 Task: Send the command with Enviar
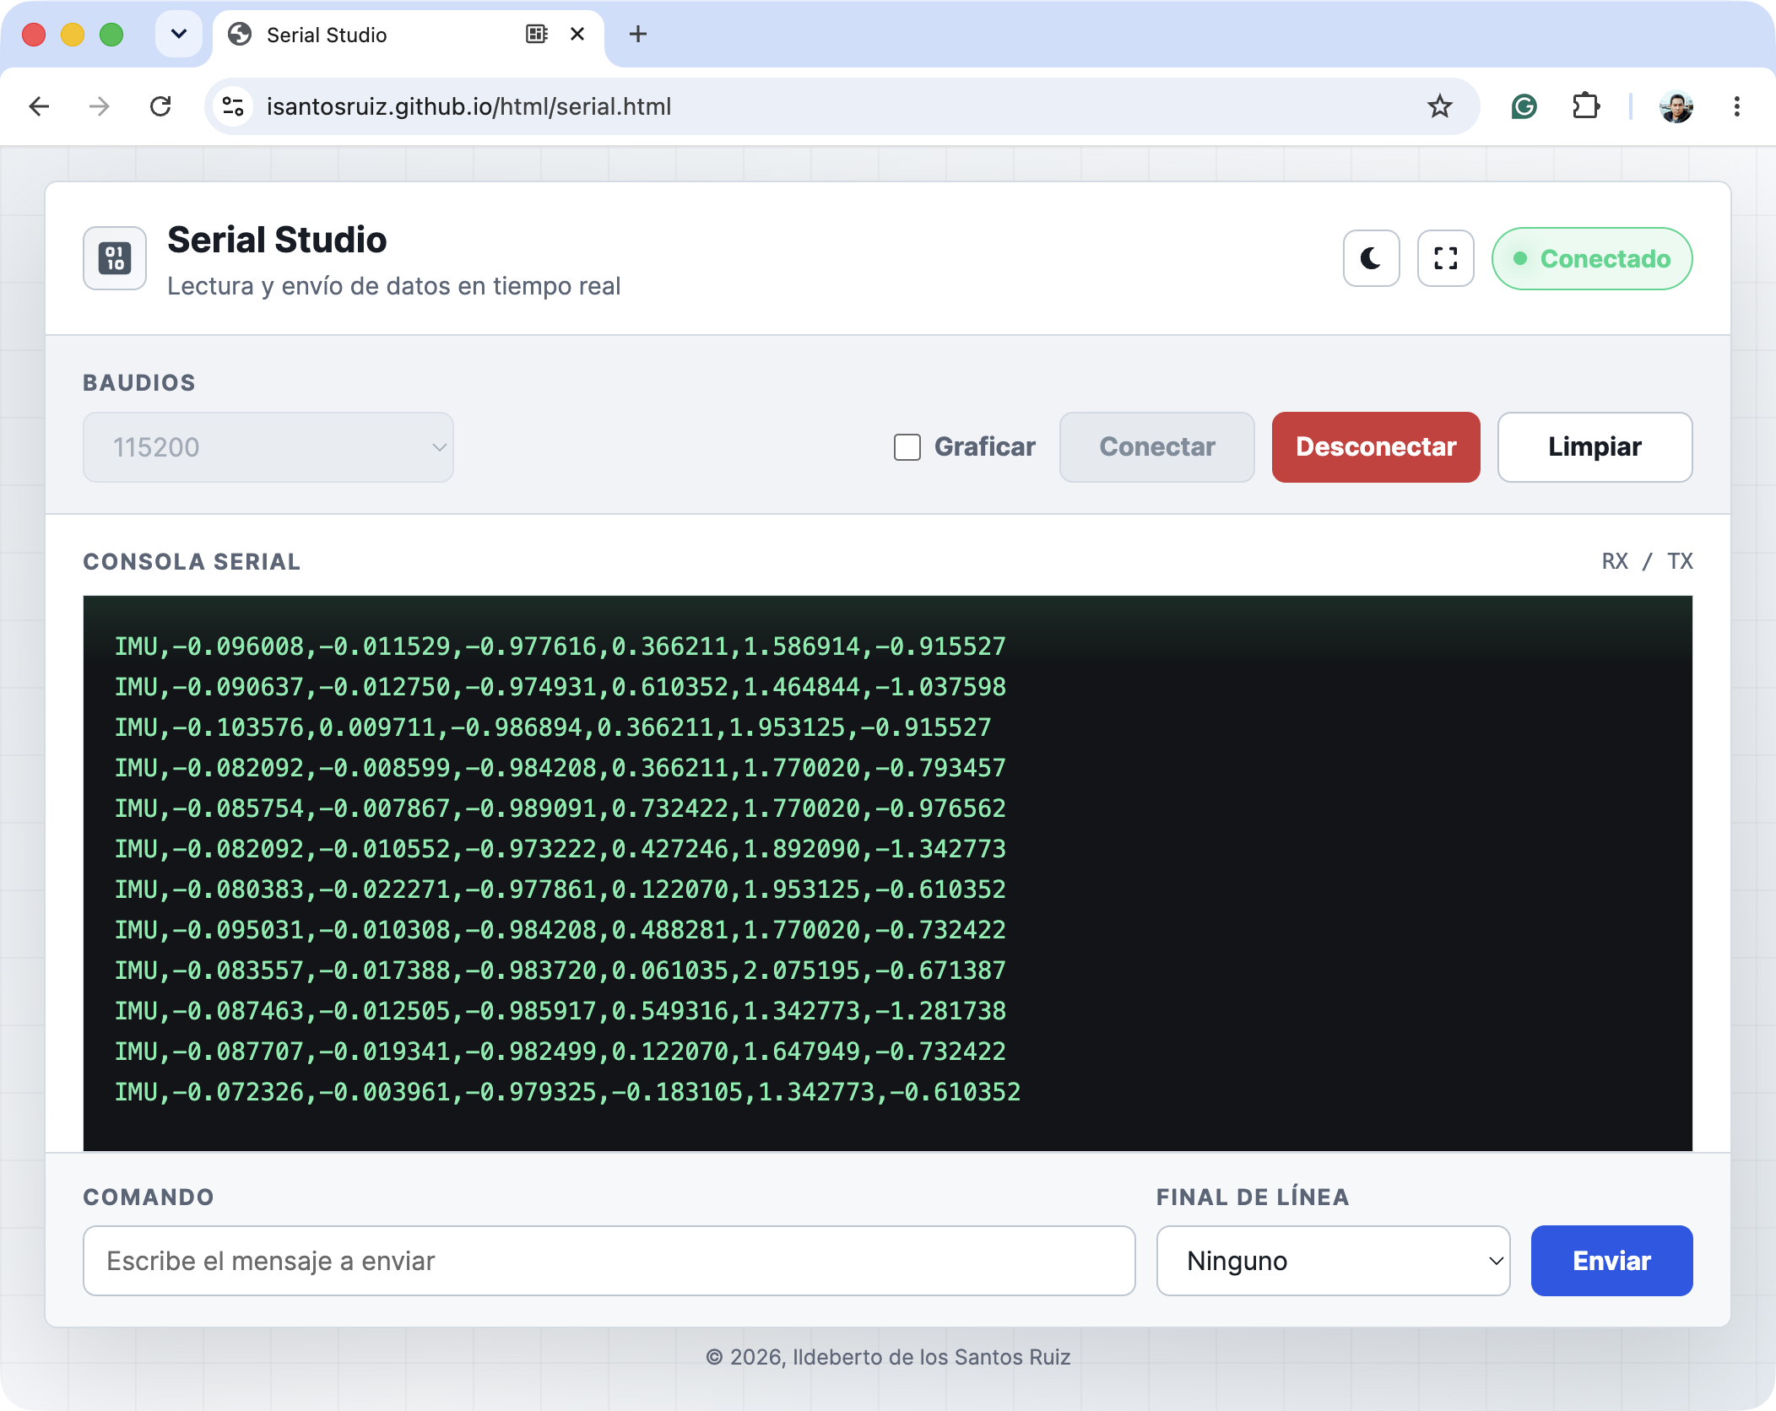tap(1611, 1261)
